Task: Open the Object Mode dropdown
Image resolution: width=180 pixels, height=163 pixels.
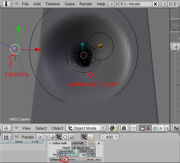Action: (86, 128)
